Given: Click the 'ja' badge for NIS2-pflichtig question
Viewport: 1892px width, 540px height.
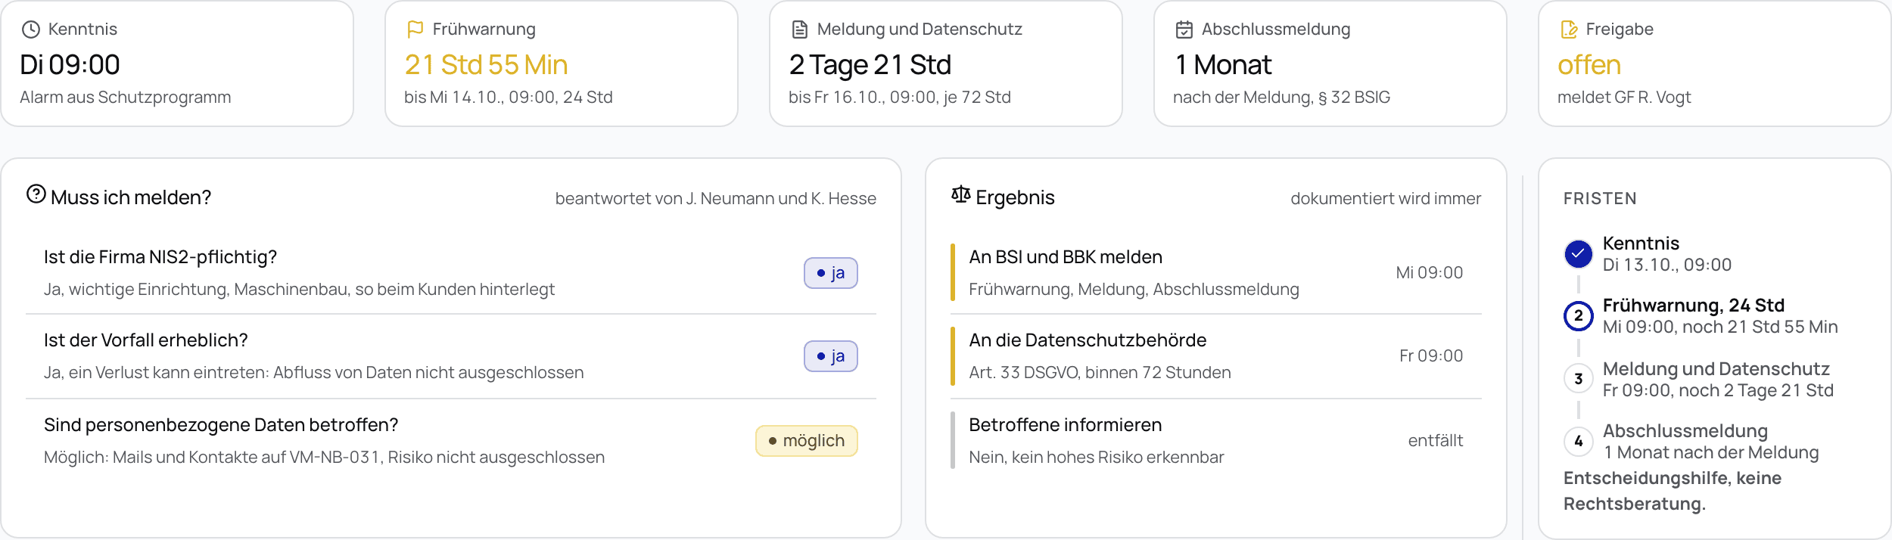Looking at the screenshot, I should [831, 273].
